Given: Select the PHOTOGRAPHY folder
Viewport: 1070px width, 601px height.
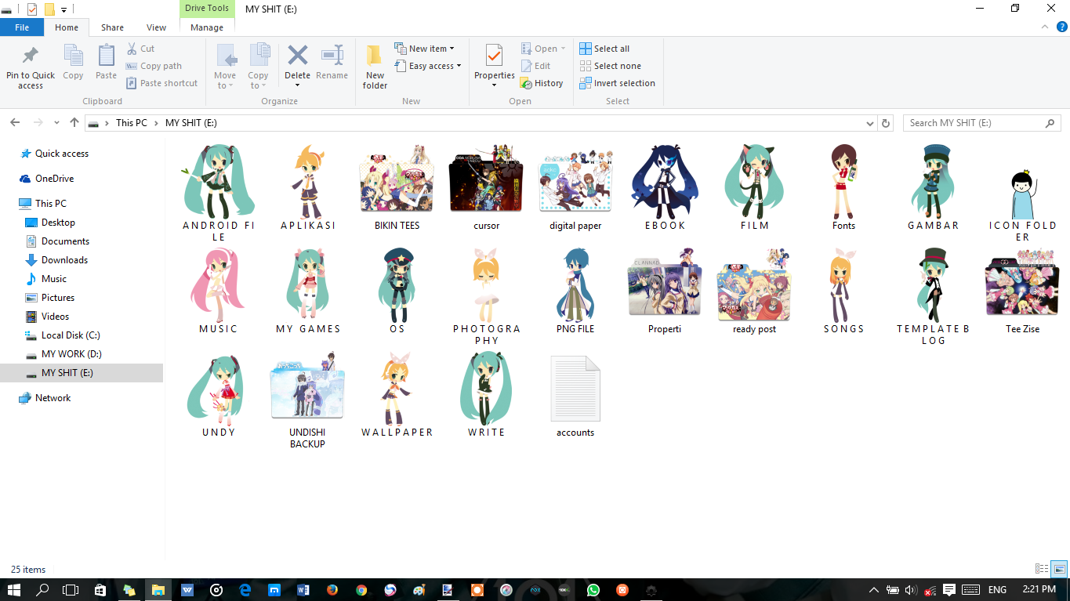Looking at the screenshot, I should click(487, 297).
